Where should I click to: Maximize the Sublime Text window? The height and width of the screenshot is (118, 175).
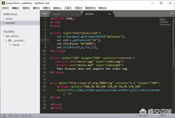click(161, 3)
